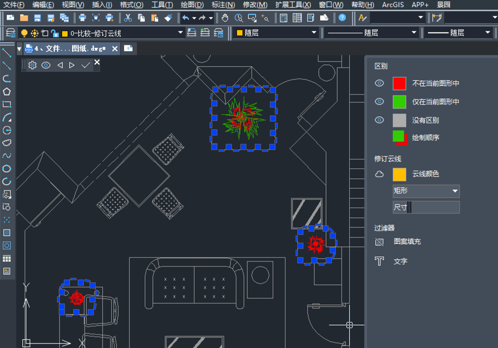This screenshot has width=498, height=348.
Task: Toggle visibility of 没有区别 eye
Action: (379, 120)
